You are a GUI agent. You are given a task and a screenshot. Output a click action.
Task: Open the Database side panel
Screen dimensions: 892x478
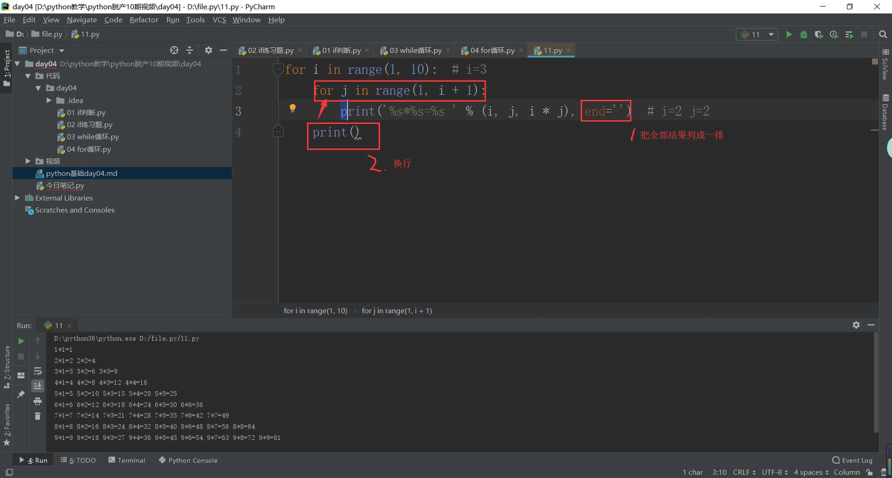tap(885, 112)
